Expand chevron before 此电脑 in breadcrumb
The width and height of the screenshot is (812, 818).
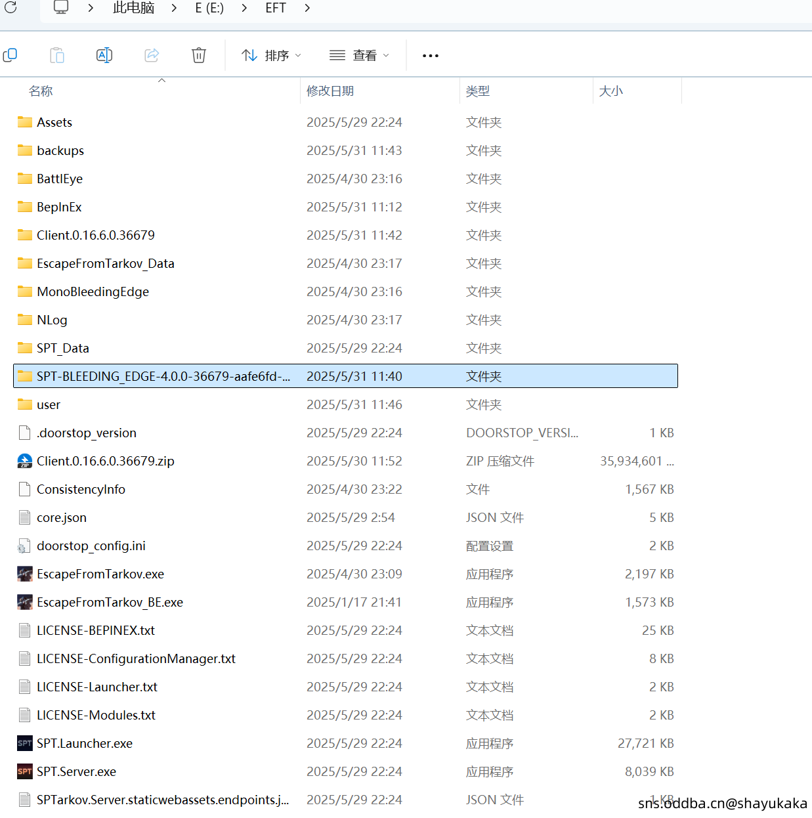click(91, 8)
